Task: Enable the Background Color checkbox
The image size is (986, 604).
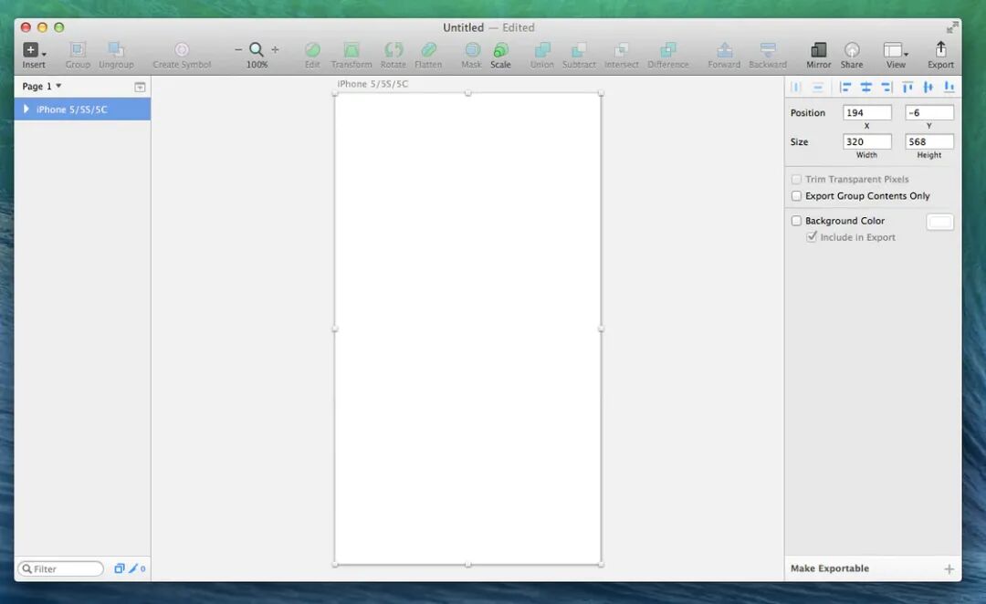Action: (x=796, y=221)
